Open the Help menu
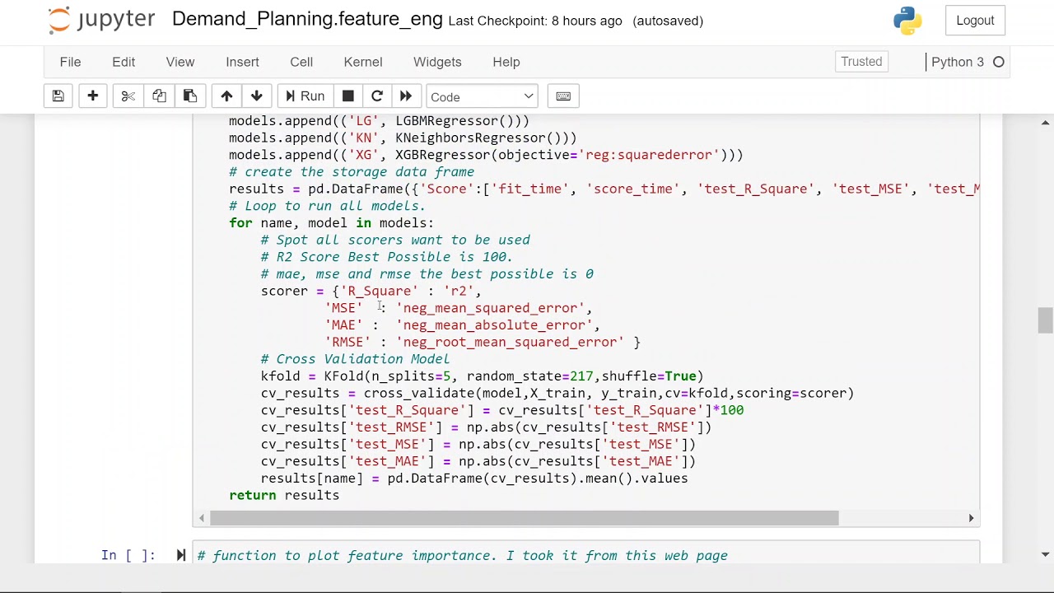Viewport: 1054px width, 593px height. [x=506, y=62]
